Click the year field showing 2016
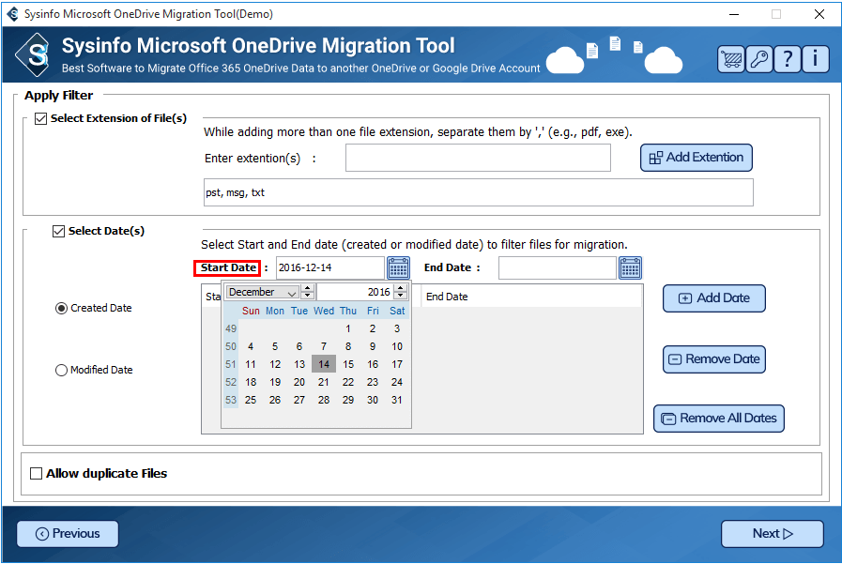 356,292
